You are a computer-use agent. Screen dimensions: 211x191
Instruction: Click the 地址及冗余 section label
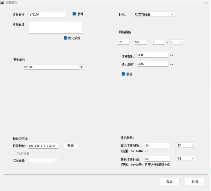20,139
